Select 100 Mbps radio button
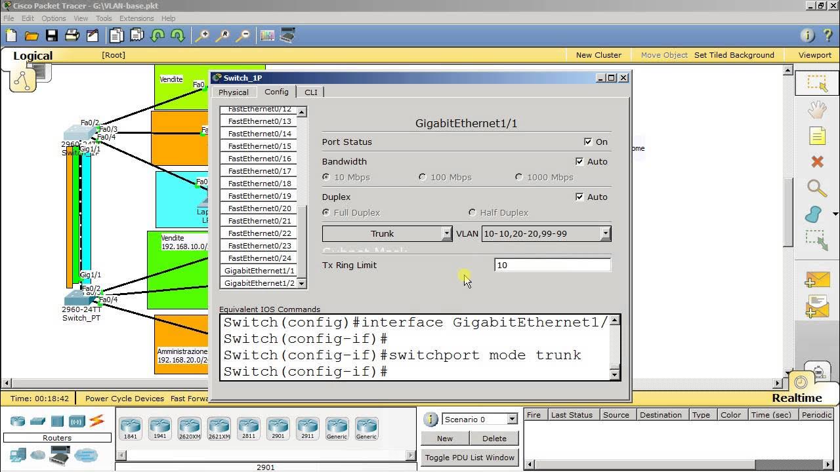 click(423, 177)
